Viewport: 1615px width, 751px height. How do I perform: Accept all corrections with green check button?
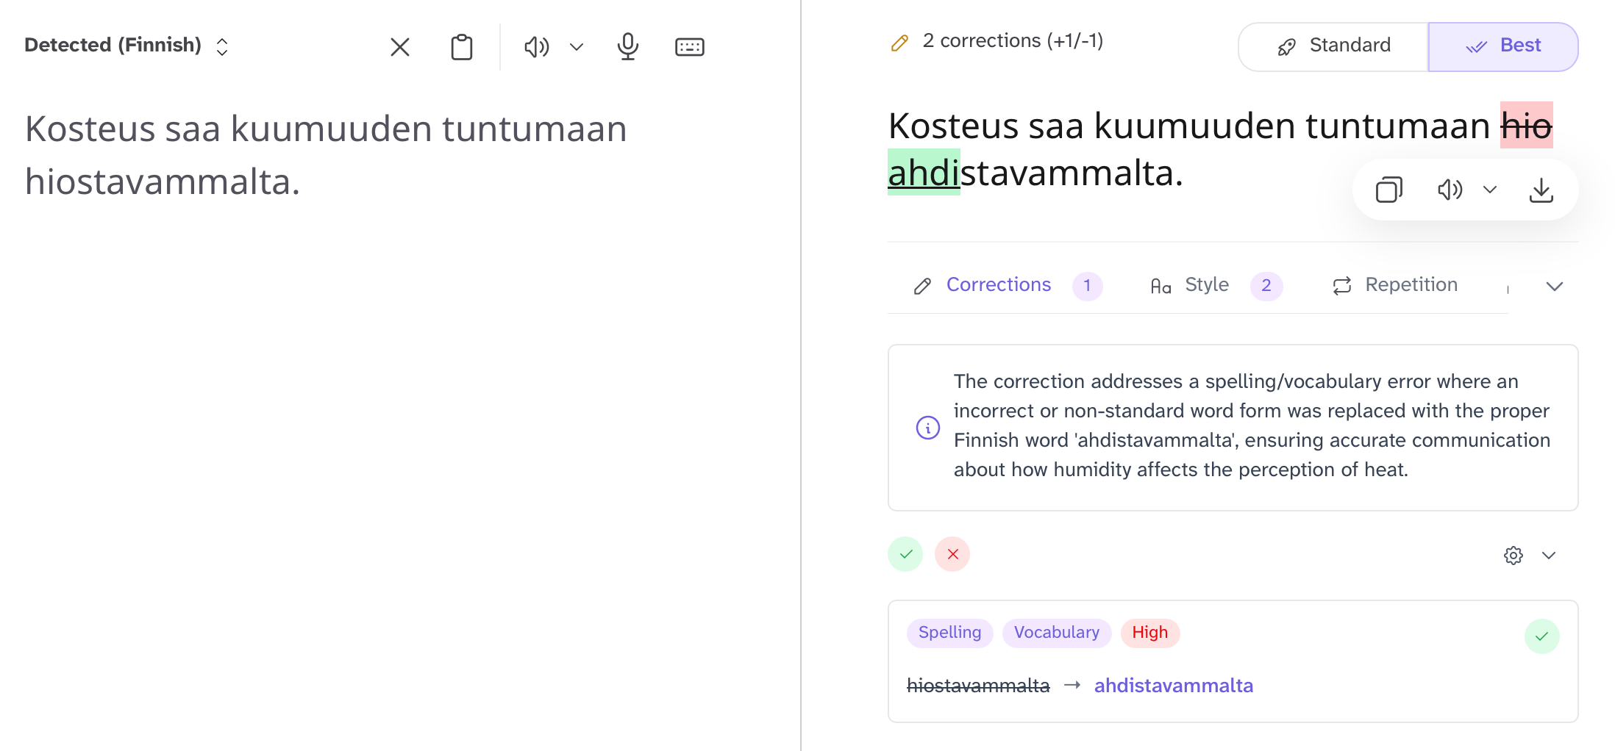pyautogui.click(x=905, y=554)
